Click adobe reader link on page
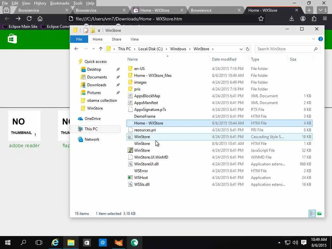 (x=24, y=146)
